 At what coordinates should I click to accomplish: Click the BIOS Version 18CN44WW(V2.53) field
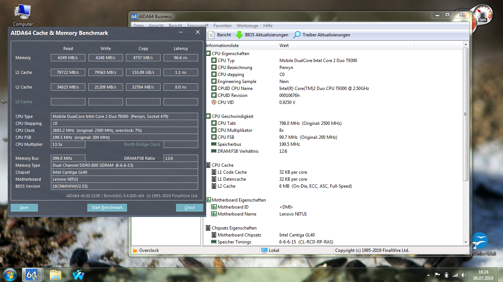124,186
